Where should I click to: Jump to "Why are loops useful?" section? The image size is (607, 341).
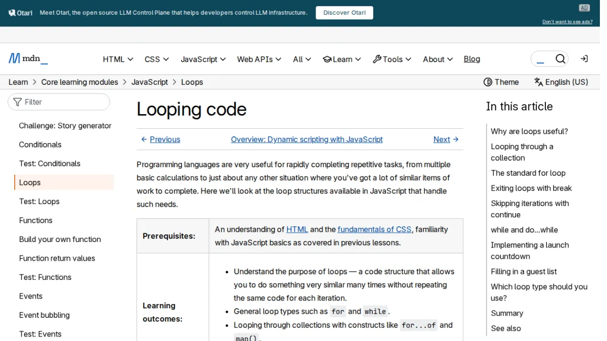pos(530,131)
